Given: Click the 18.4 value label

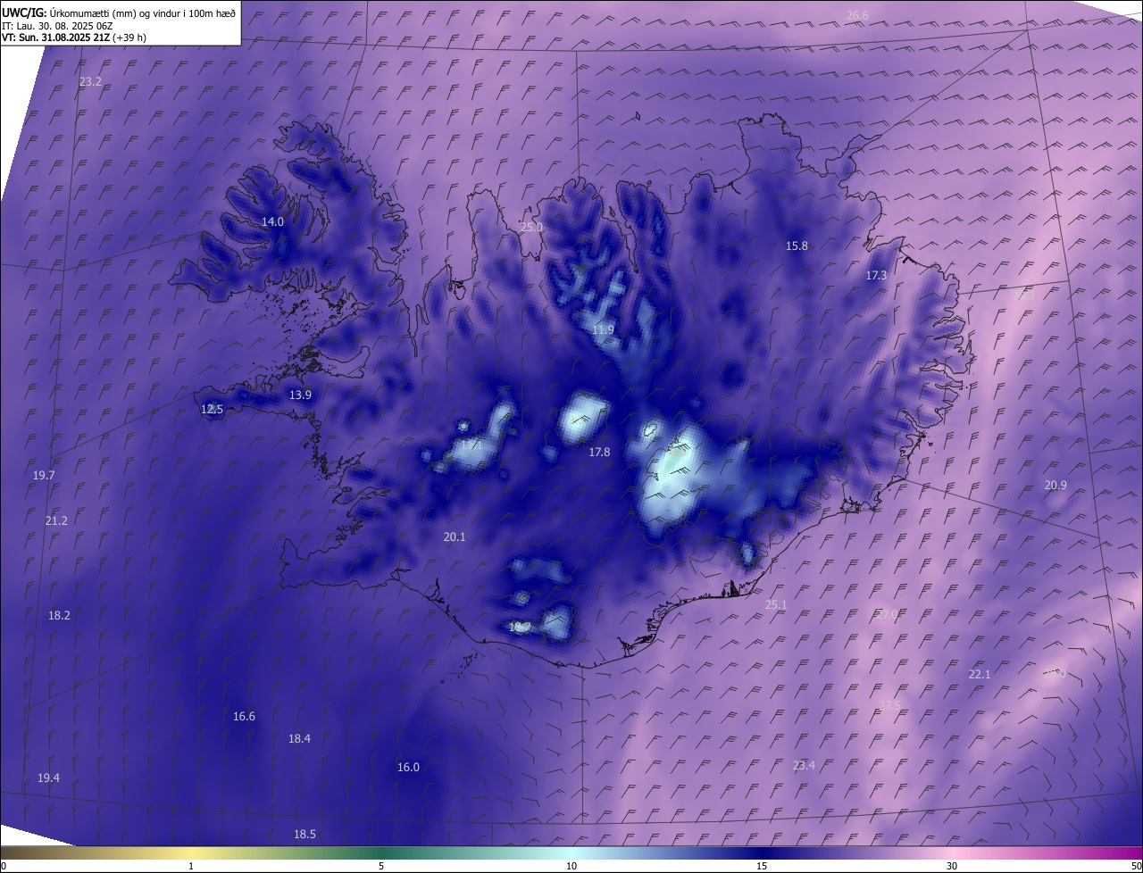Looking at the screenshot, I should (299, 738).
